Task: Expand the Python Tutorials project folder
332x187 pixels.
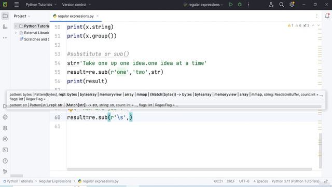Action: click(x=16, y=26)
